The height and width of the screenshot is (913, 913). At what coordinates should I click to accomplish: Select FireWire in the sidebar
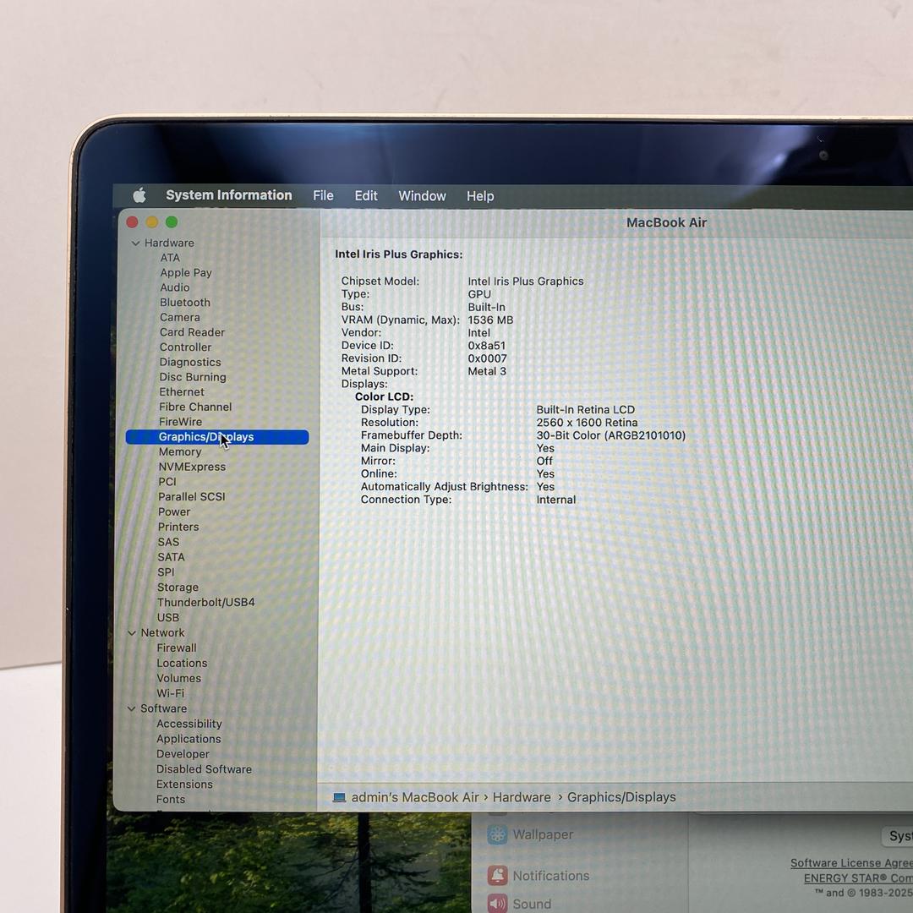pyautogui.click(x=181, y=422)
